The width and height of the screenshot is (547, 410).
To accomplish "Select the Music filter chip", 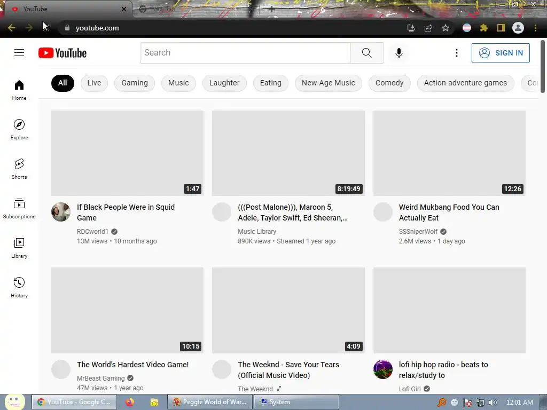I will 178,83.
